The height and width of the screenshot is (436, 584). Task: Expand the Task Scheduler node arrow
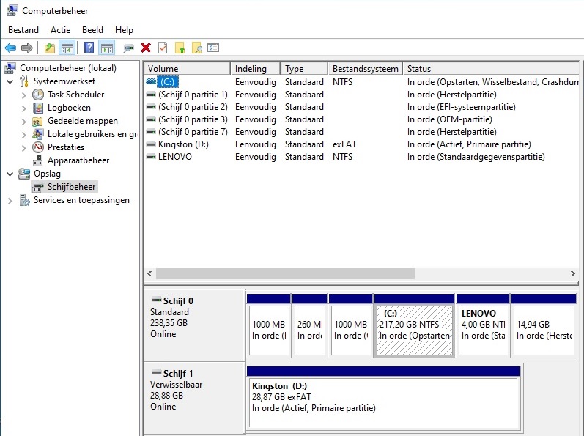24,95
